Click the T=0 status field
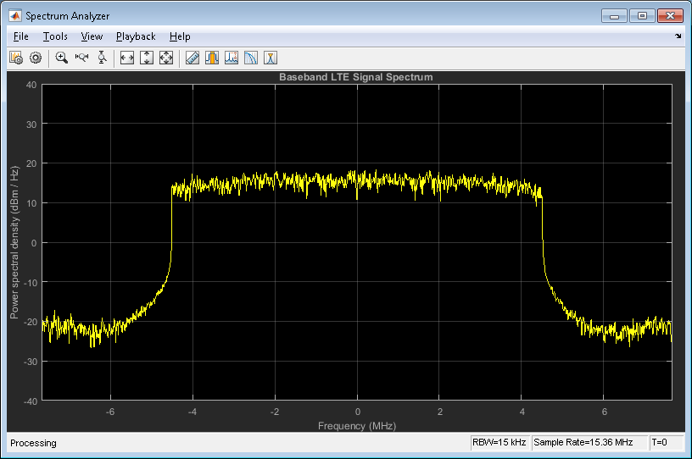This screenshot has width=692, height=459. click(666, 442)
